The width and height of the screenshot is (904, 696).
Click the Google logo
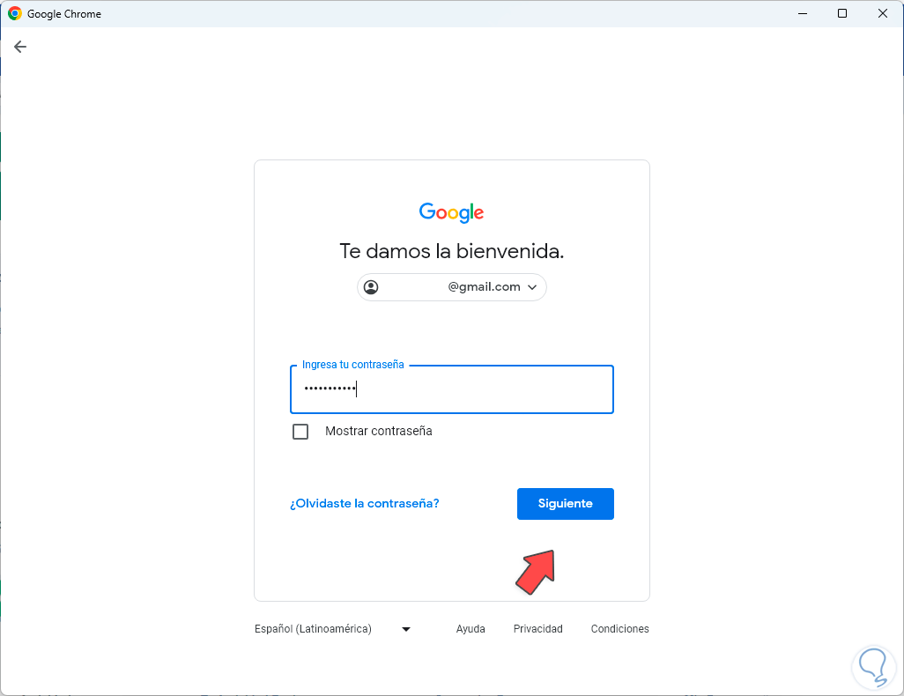tap(451, 212)
